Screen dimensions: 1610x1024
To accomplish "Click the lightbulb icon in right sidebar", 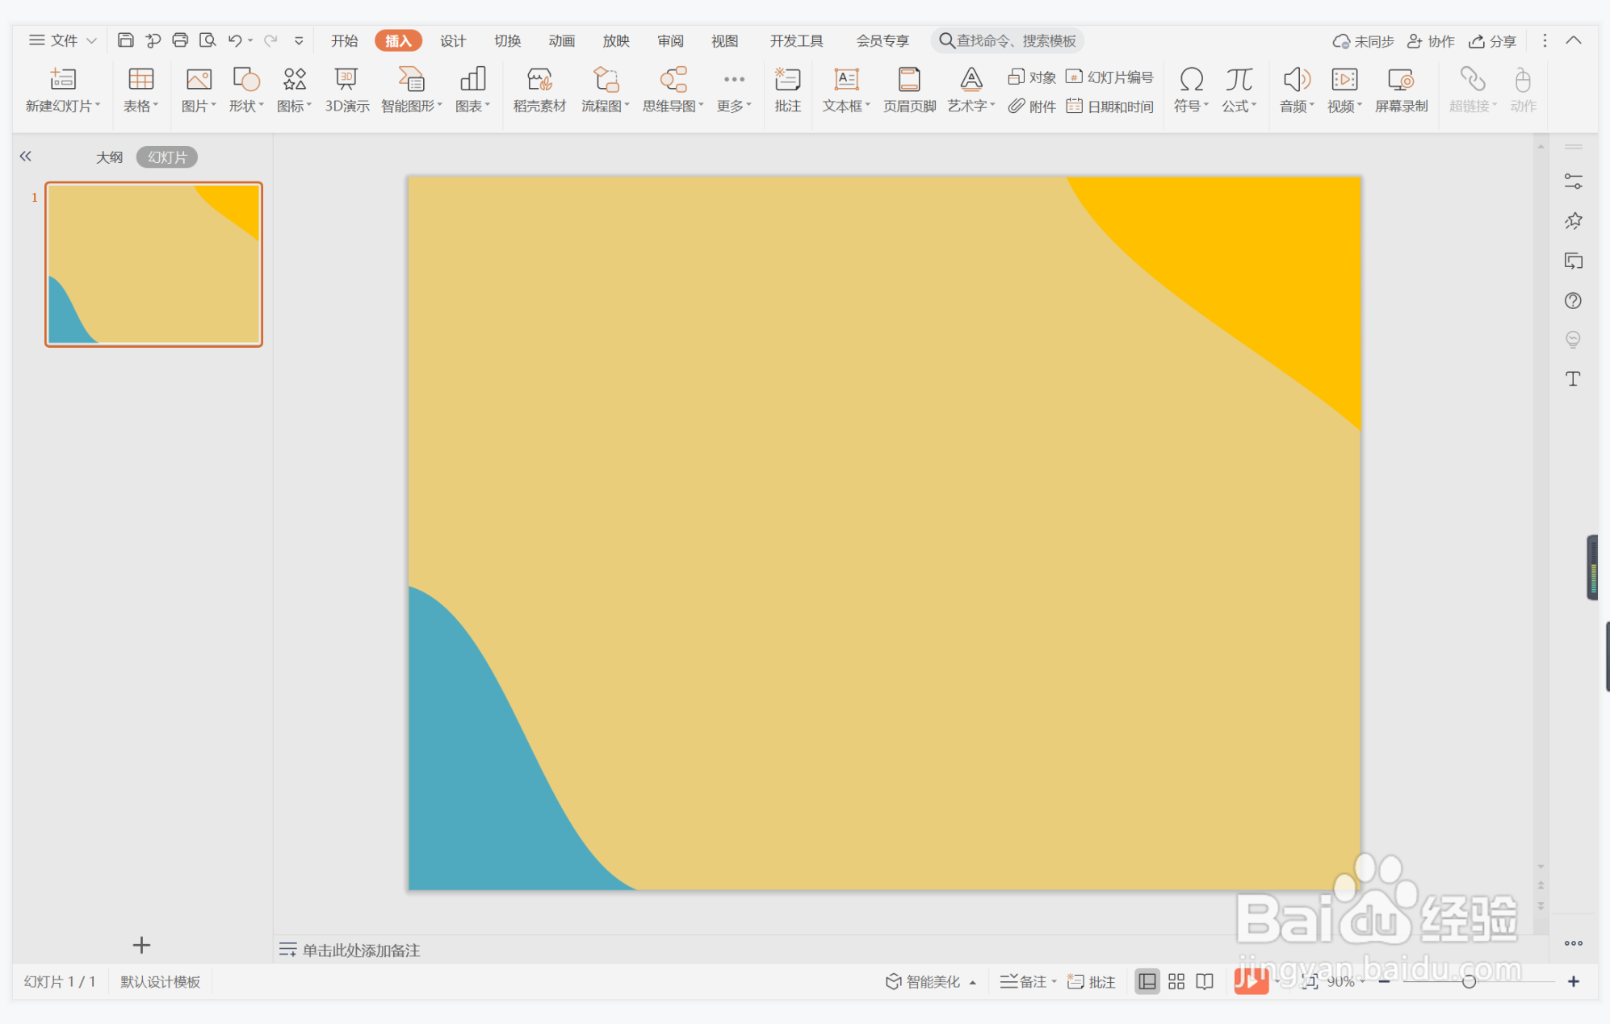I will point(1573,340).
